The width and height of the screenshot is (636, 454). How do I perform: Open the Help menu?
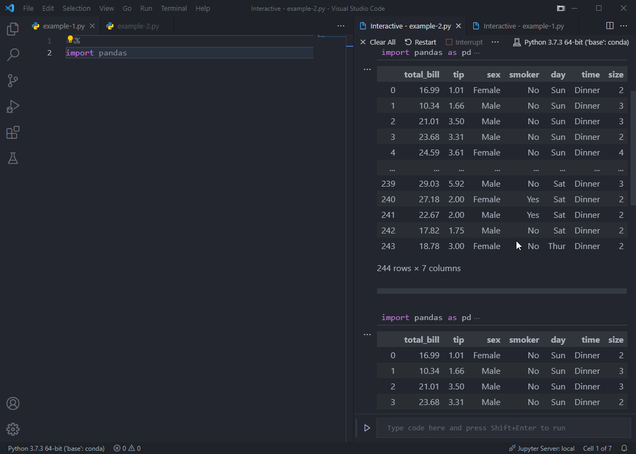[203, 8]
